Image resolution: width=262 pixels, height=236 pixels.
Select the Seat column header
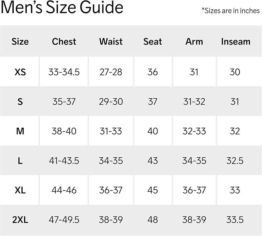152,42
